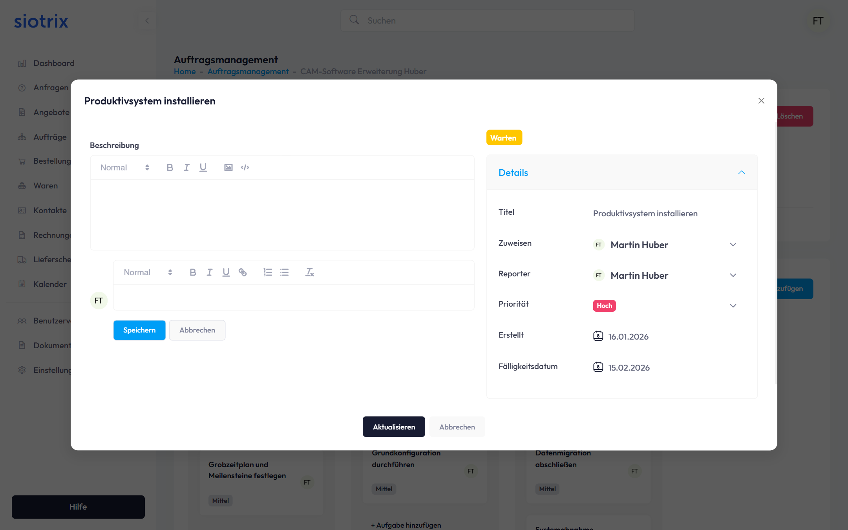Click the clear formatting icon in comment toolbar
Image resolution: width=848 pixels, height=530 pixels.
[309, 272]
